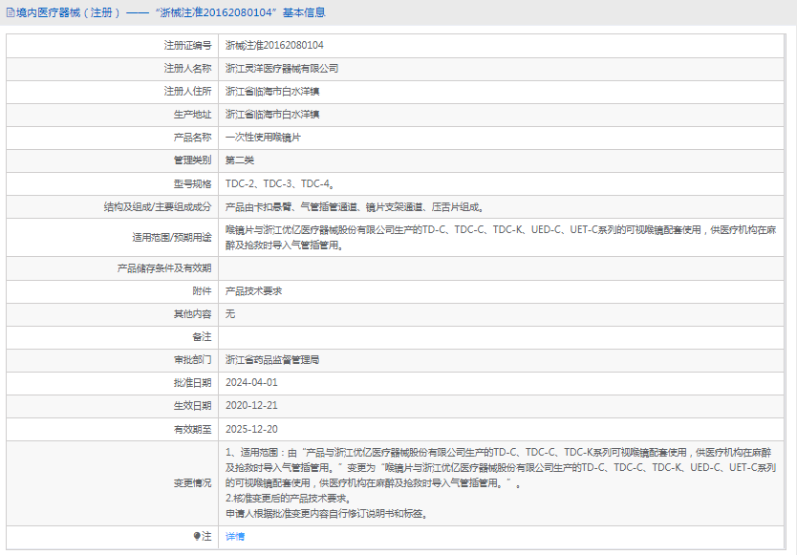Select 注册人住所 address value 浙江省临海市白水洋镇
The width and height of the screenshot is (797, 555).
272,92
